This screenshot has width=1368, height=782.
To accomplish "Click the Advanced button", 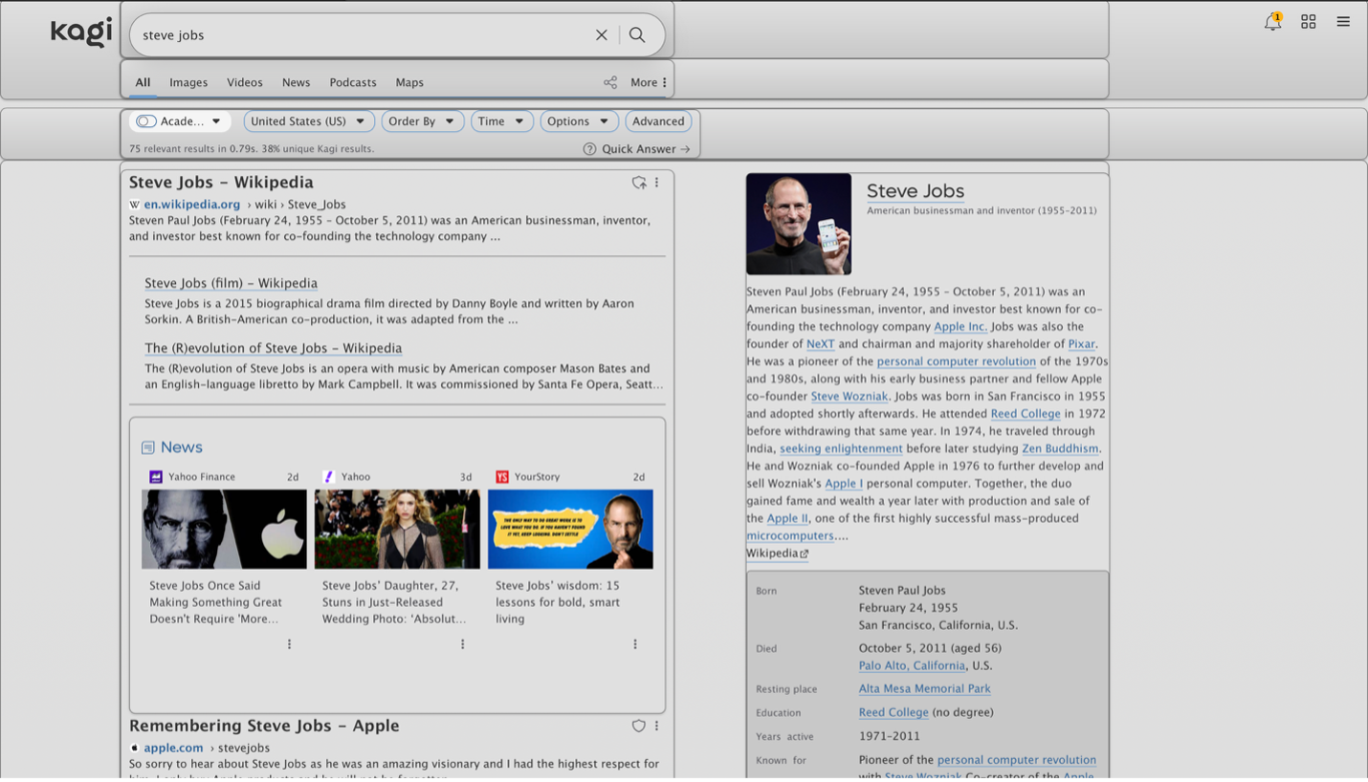I will point(658,121).
